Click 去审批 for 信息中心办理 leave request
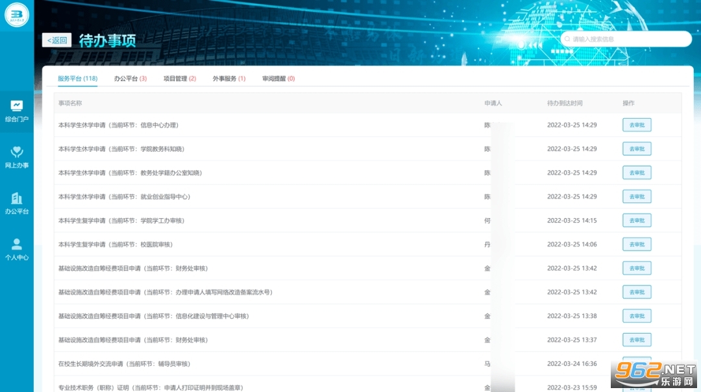 (x=636, y=125)
